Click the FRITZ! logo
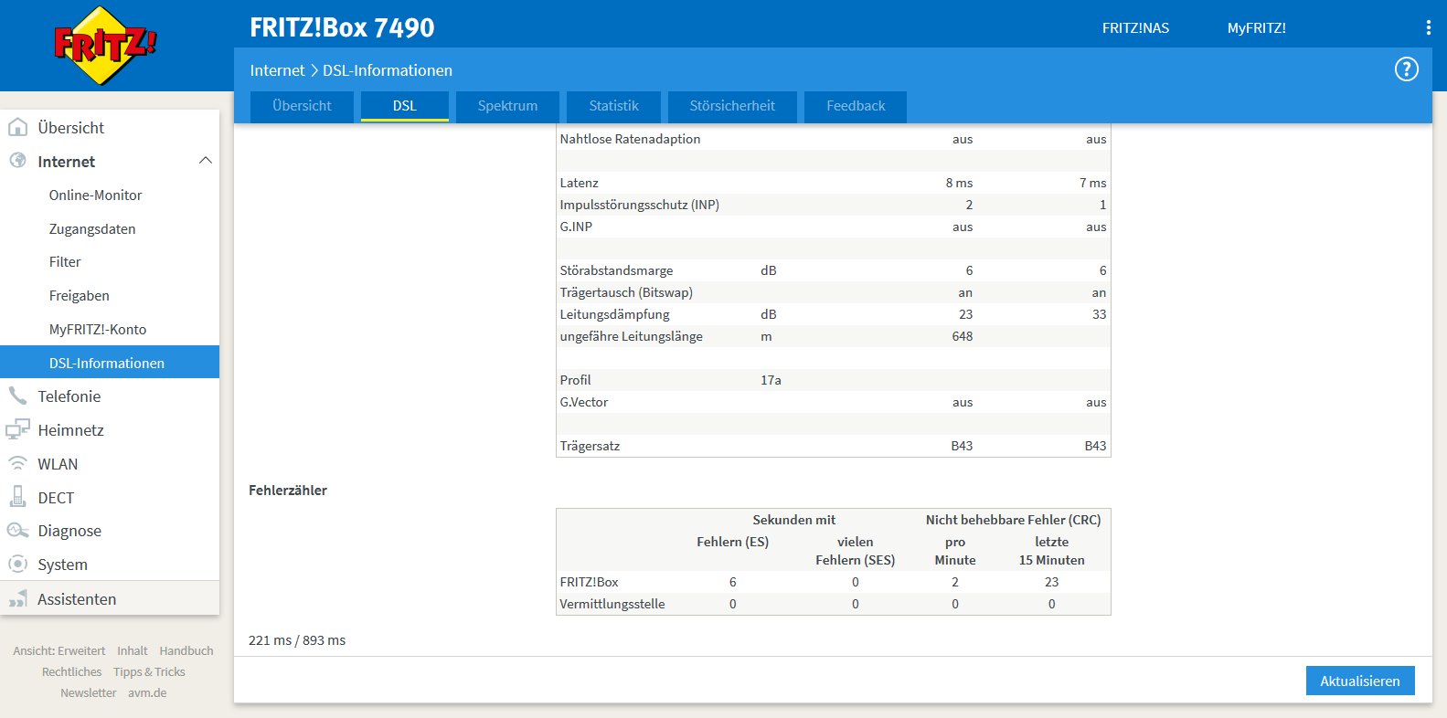The width and height of the screenshot is (1447, 718). click(x=105, y=45)
